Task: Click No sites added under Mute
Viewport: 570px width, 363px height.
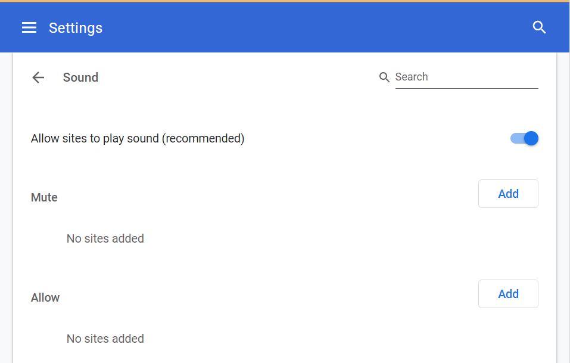Action: click(x=105, y=238)
